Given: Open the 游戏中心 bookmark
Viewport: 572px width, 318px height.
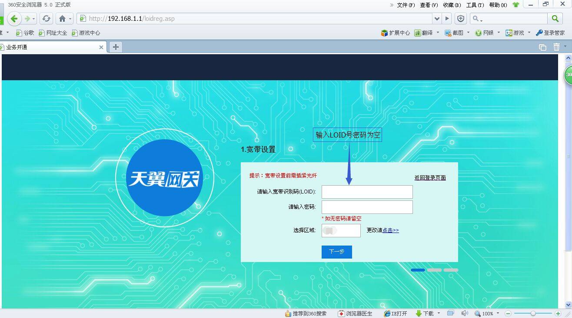Looking at the screenshot, I should 86,33.
